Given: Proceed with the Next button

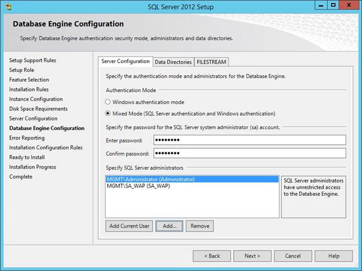Looking at the screenshot, I should tap(252, 256).
